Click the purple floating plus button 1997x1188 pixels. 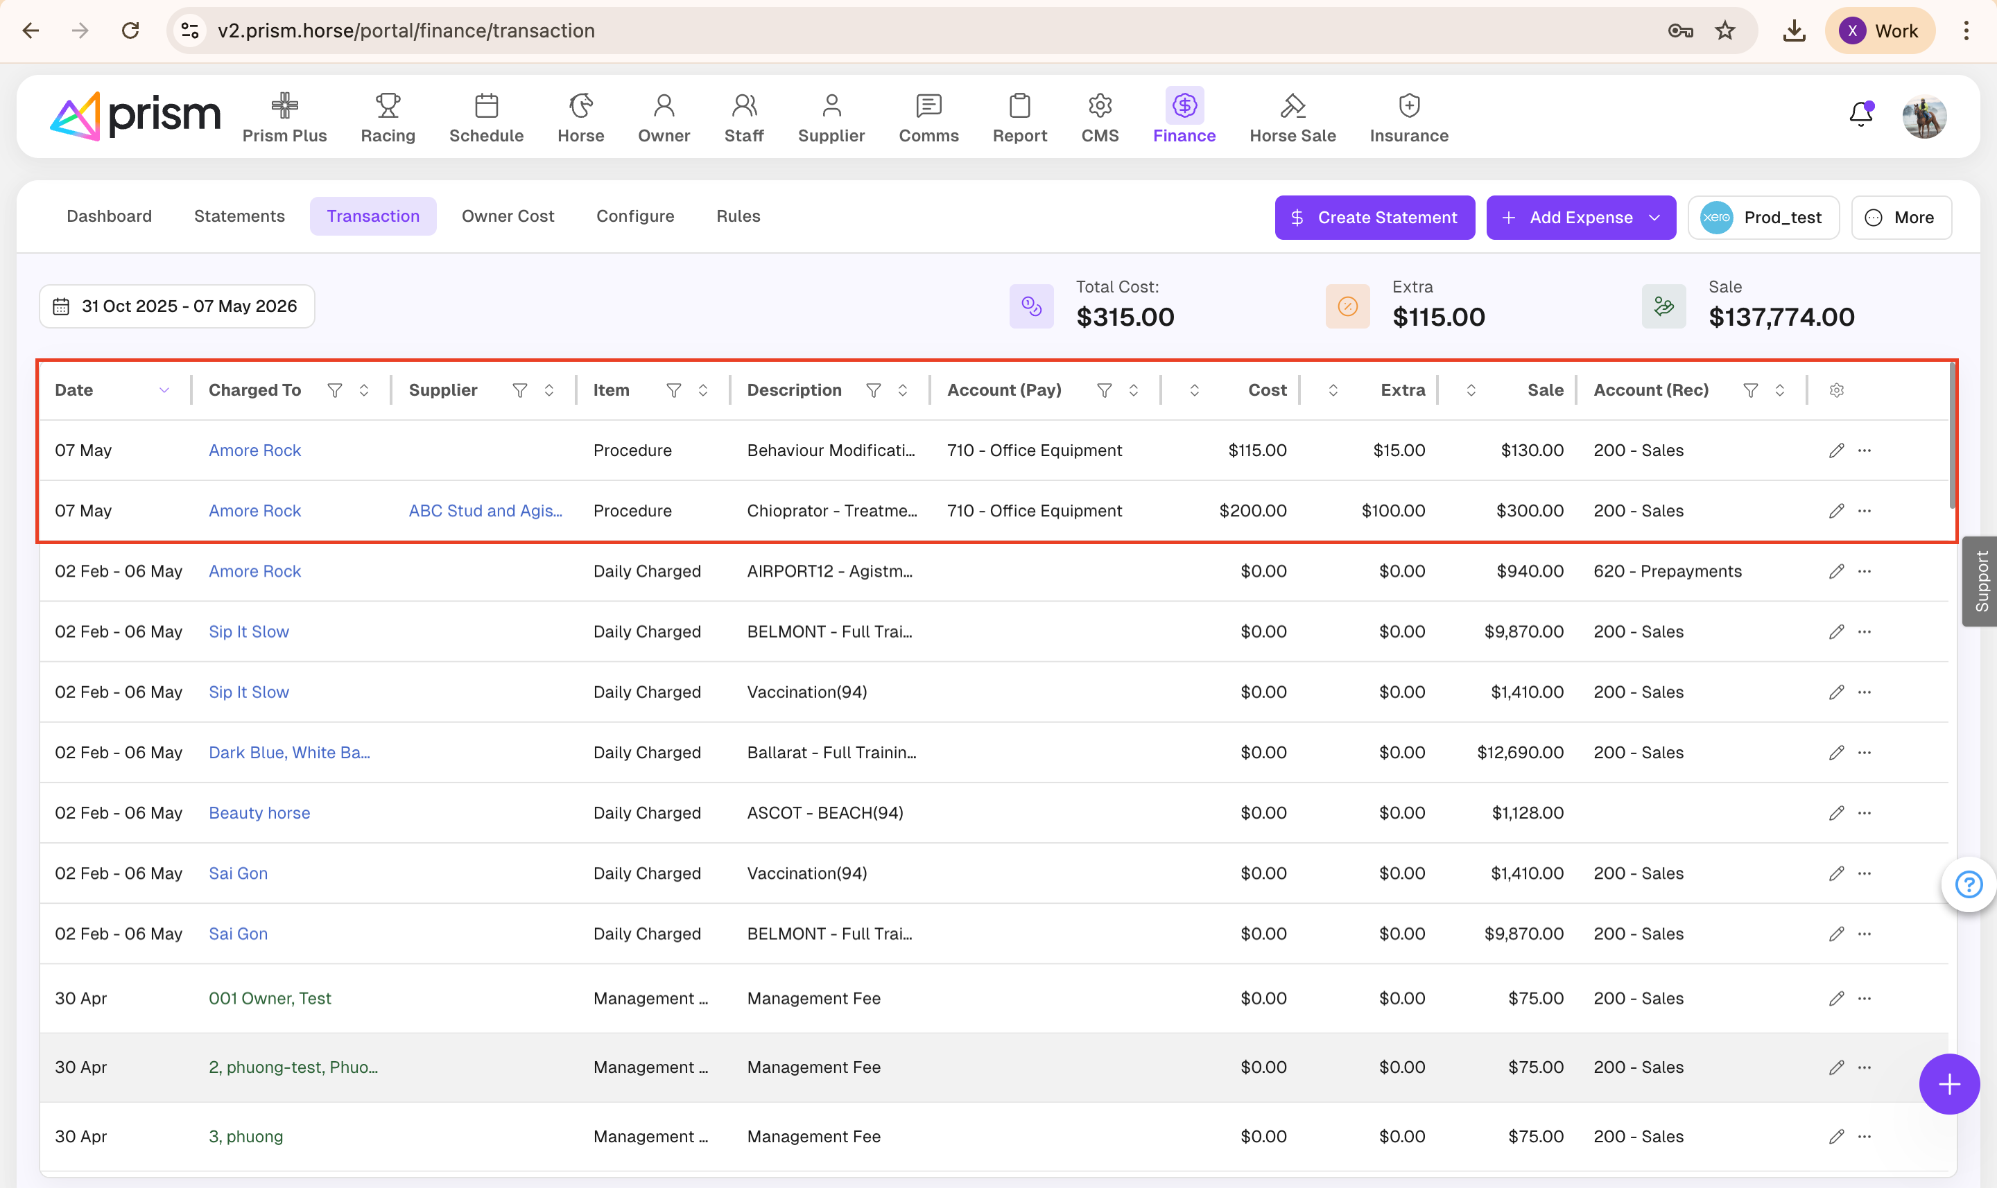tap(1949, 1085)
